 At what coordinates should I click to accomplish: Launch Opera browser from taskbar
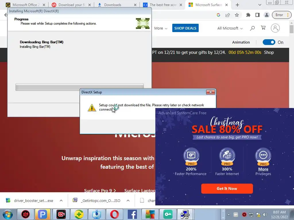[x=114, y=214]
